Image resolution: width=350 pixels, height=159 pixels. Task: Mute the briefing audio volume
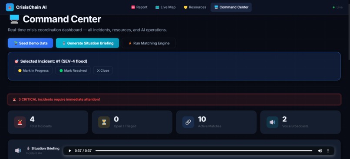click(320, 151)
